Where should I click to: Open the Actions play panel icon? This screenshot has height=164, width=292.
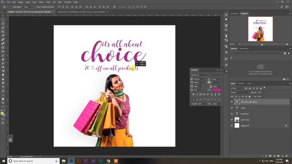tap(226, 19)
